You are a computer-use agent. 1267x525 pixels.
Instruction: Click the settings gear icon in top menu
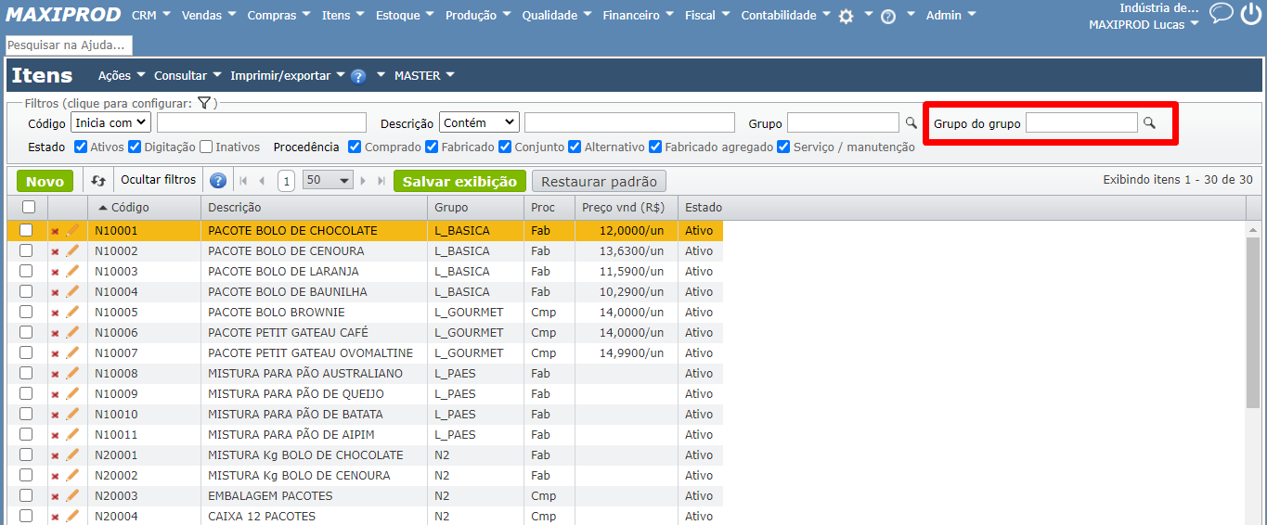(x=846, y=17)
